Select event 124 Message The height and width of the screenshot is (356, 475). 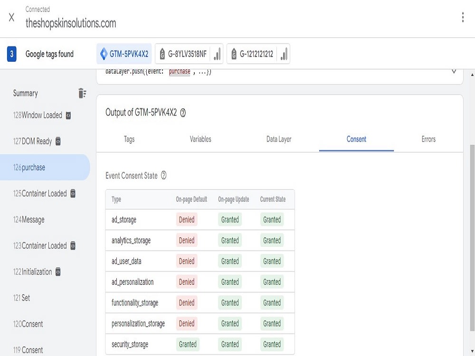[x=29, y=219]
